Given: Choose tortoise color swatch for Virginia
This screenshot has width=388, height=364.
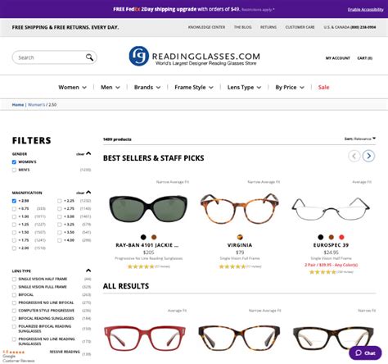Looking at the screenshot, I should (x=240, y=237).
